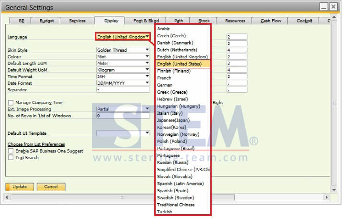
Task: Choose Hungarian (Hungary) option
Action: click(x=183, y=106)
